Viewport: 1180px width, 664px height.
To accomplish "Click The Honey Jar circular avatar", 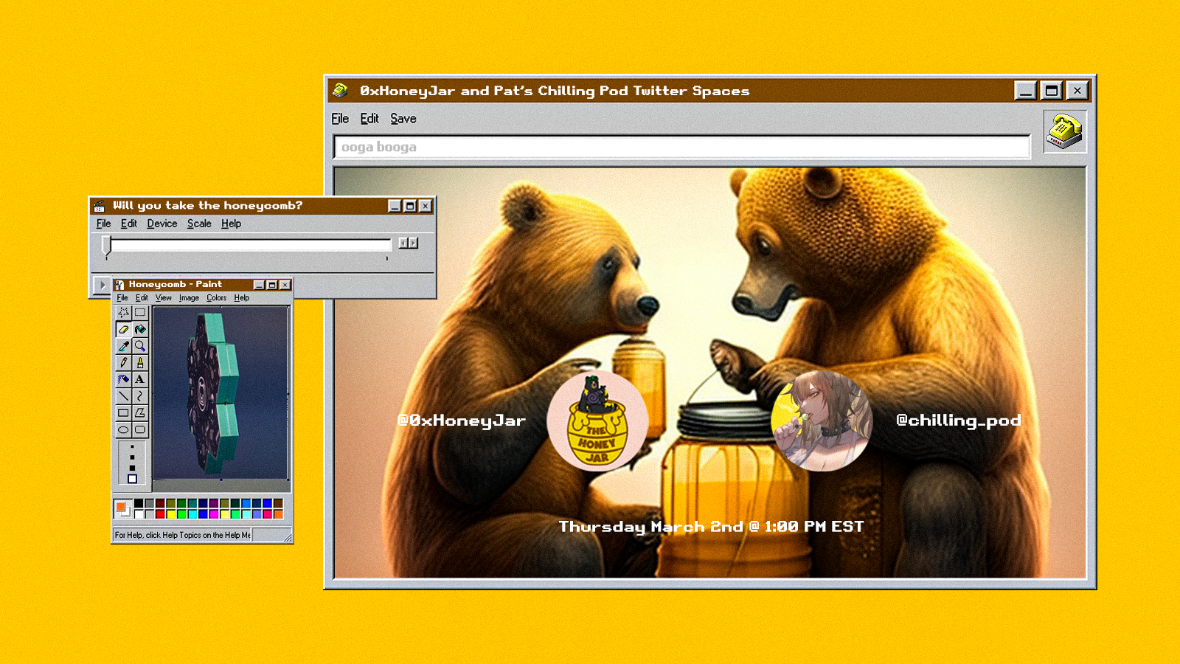I will tap(597, 421).
